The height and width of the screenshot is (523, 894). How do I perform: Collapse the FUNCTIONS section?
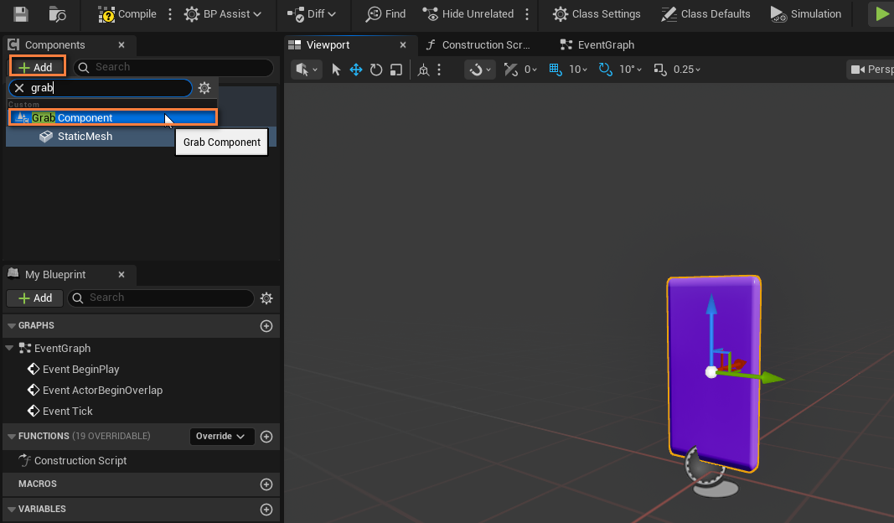pyautogui.click(x=12, y=437)
